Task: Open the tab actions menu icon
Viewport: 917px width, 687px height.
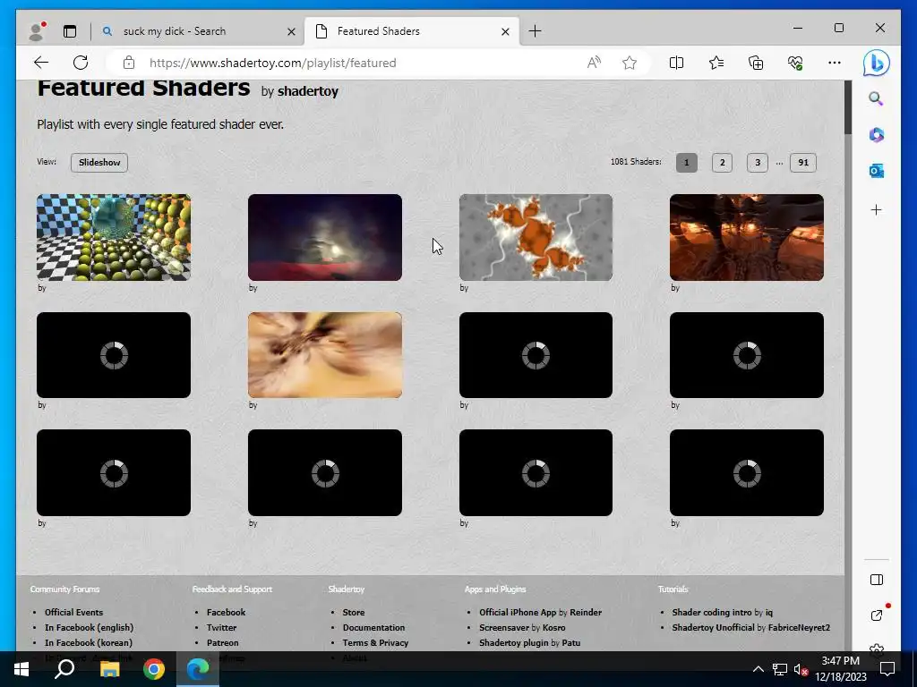Action: pos(70,31)
